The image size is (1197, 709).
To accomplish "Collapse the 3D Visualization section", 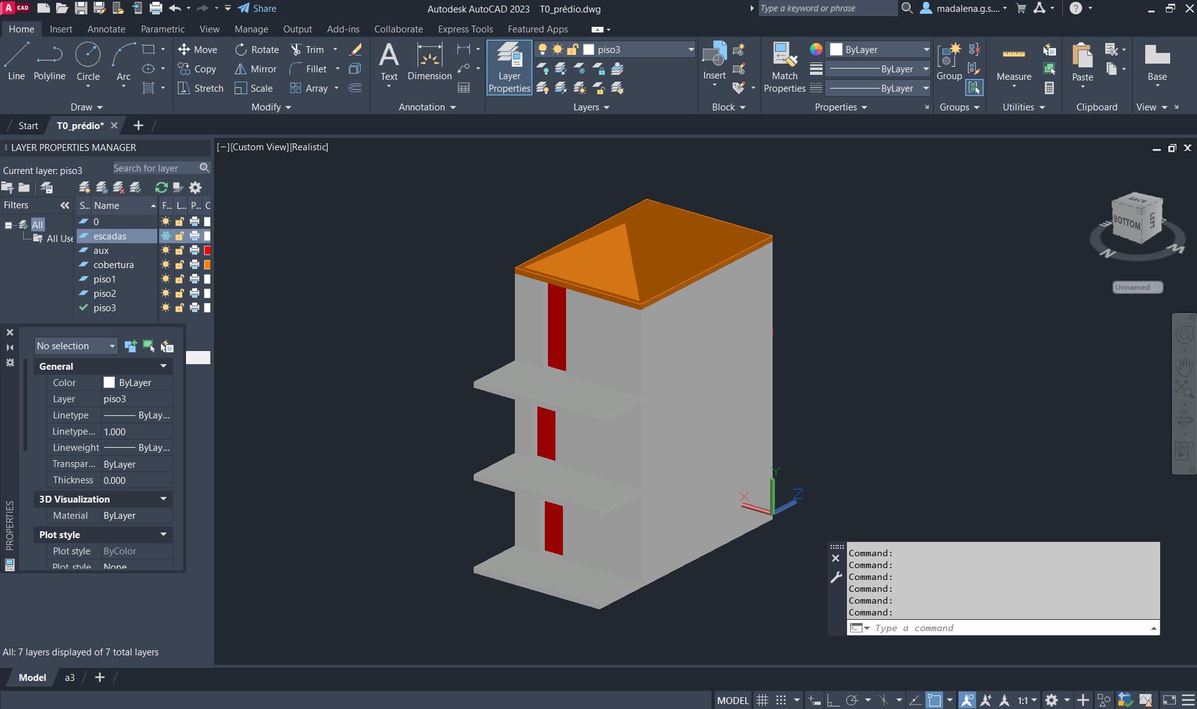I will tap(164, 499).
